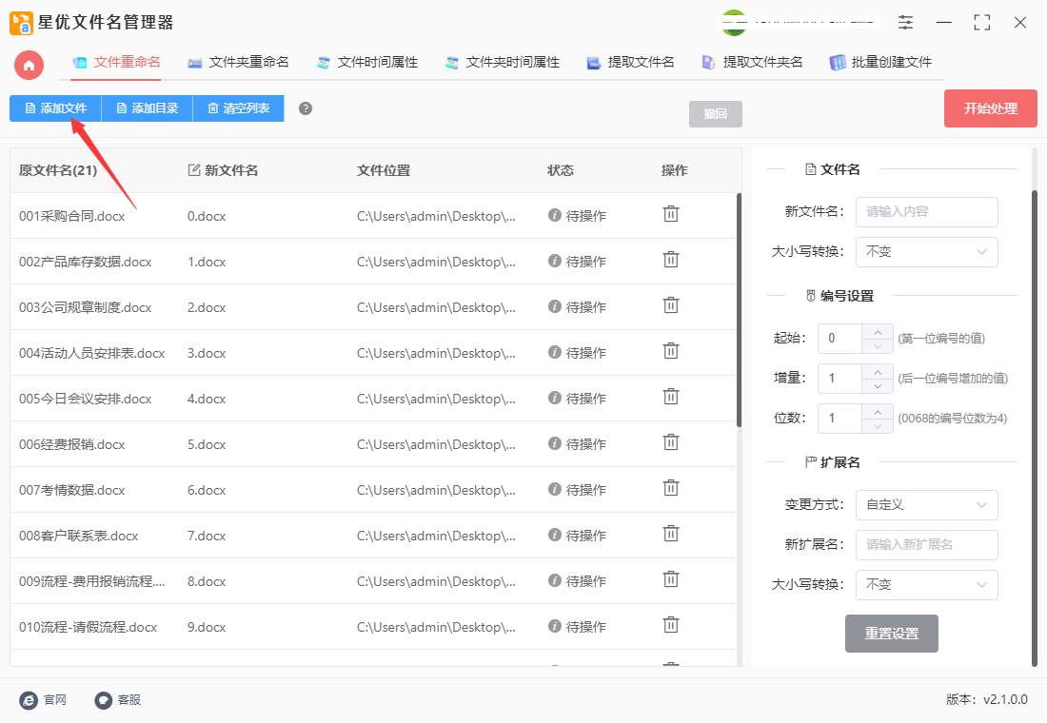Open extension 大小写转换 dropdown
This screenshot has width=1047, height=723.
pos(926,585)
